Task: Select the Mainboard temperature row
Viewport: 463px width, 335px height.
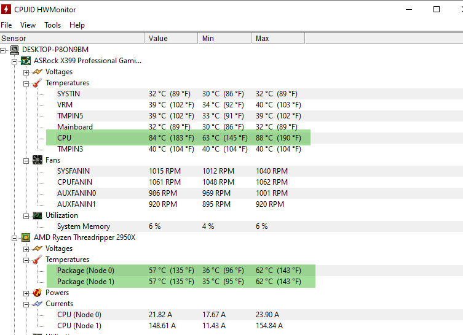Action: [259, 127]
